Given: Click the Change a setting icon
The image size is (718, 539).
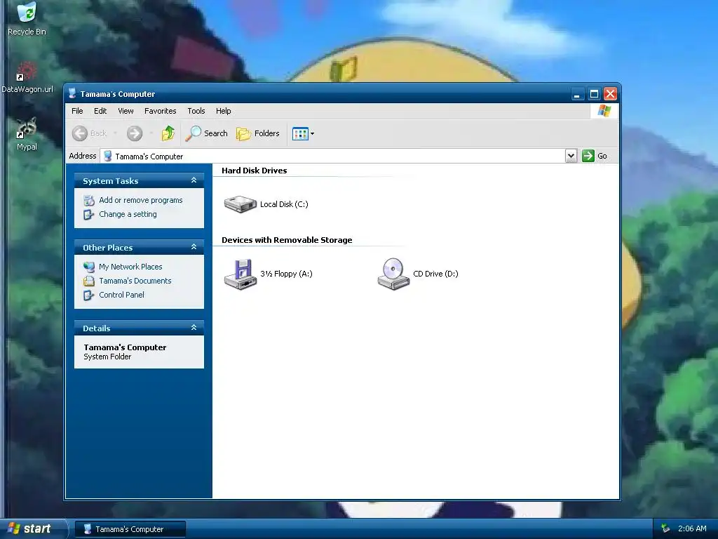Looking at the screenshot, I should 89,215.
